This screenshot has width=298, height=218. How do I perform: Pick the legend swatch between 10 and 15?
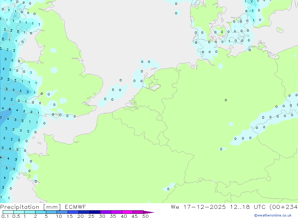(x=62, y=212)
